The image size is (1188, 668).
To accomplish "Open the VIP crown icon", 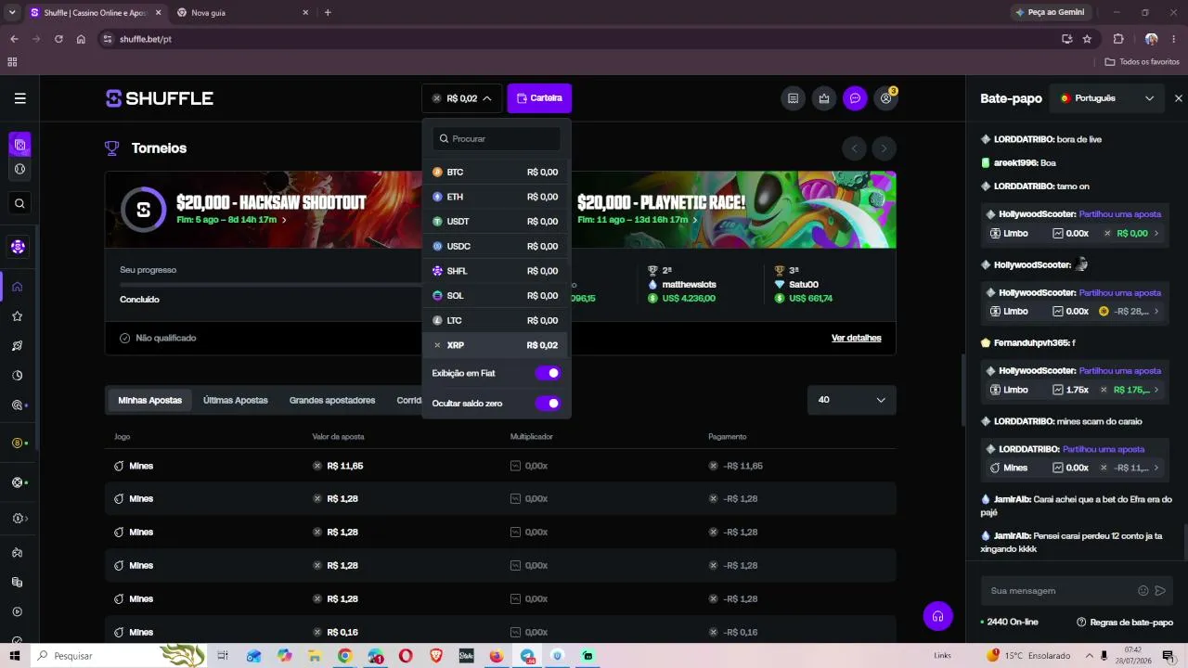I will 824,98.
